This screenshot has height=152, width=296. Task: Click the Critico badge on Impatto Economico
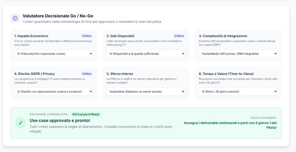tap(87, 36)
